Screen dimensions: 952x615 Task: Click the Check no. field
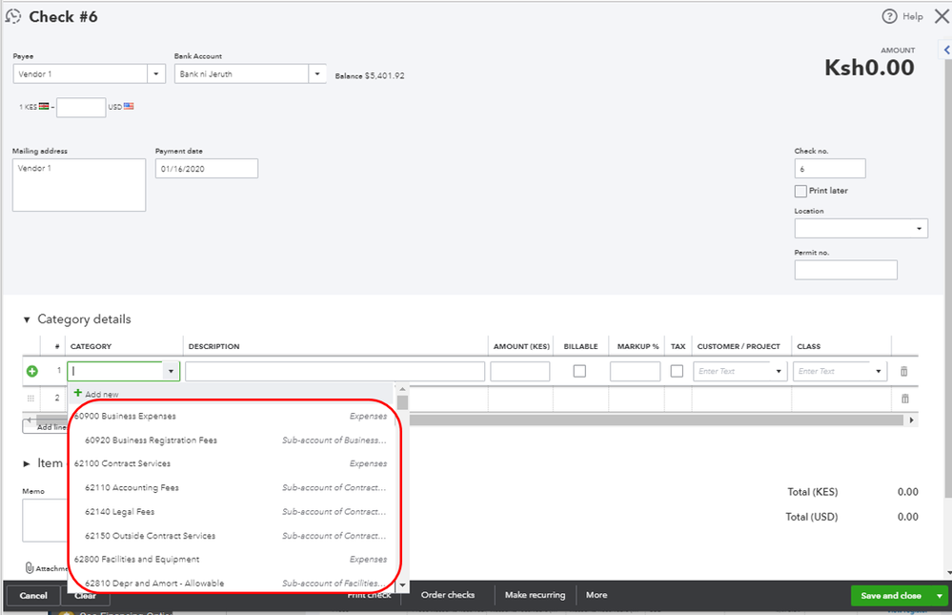point(830,169)
